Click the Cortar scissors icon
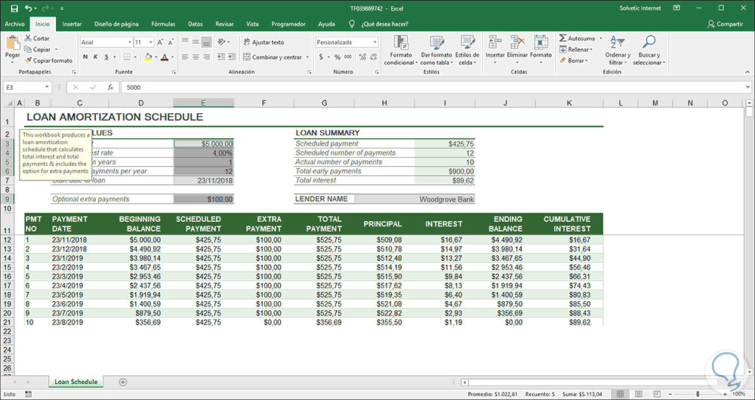Screen dimensions: 755x400 (29, 38)
